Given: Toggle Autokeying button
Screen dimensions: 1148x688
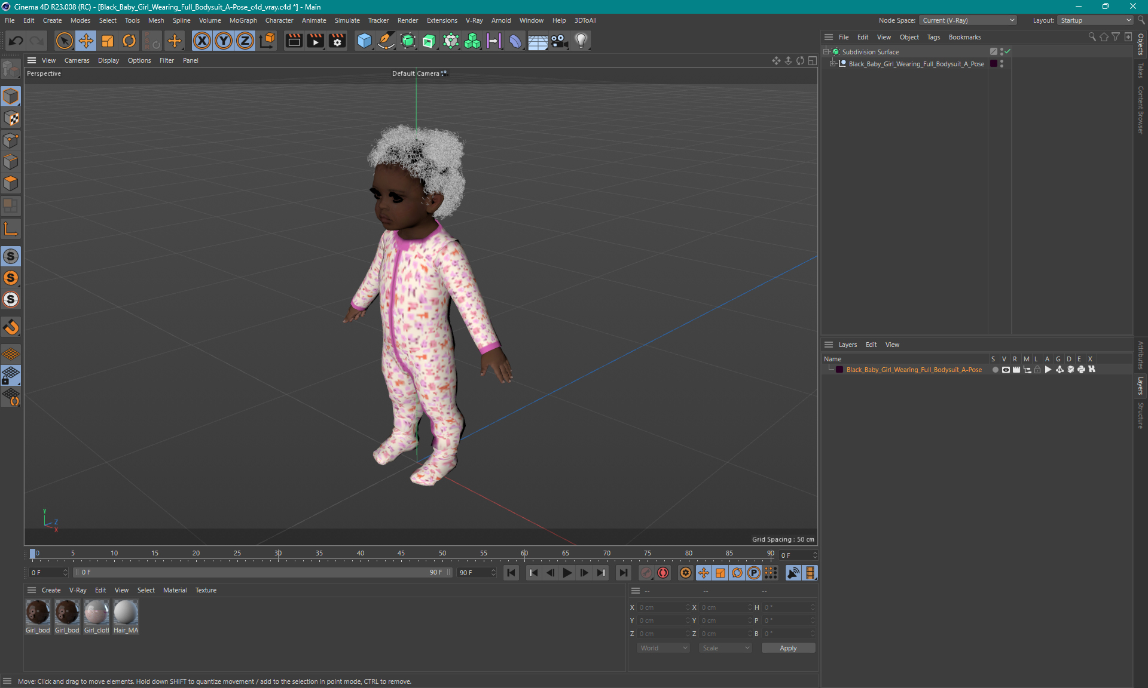Looking at the screenshot, I should 663,573.
